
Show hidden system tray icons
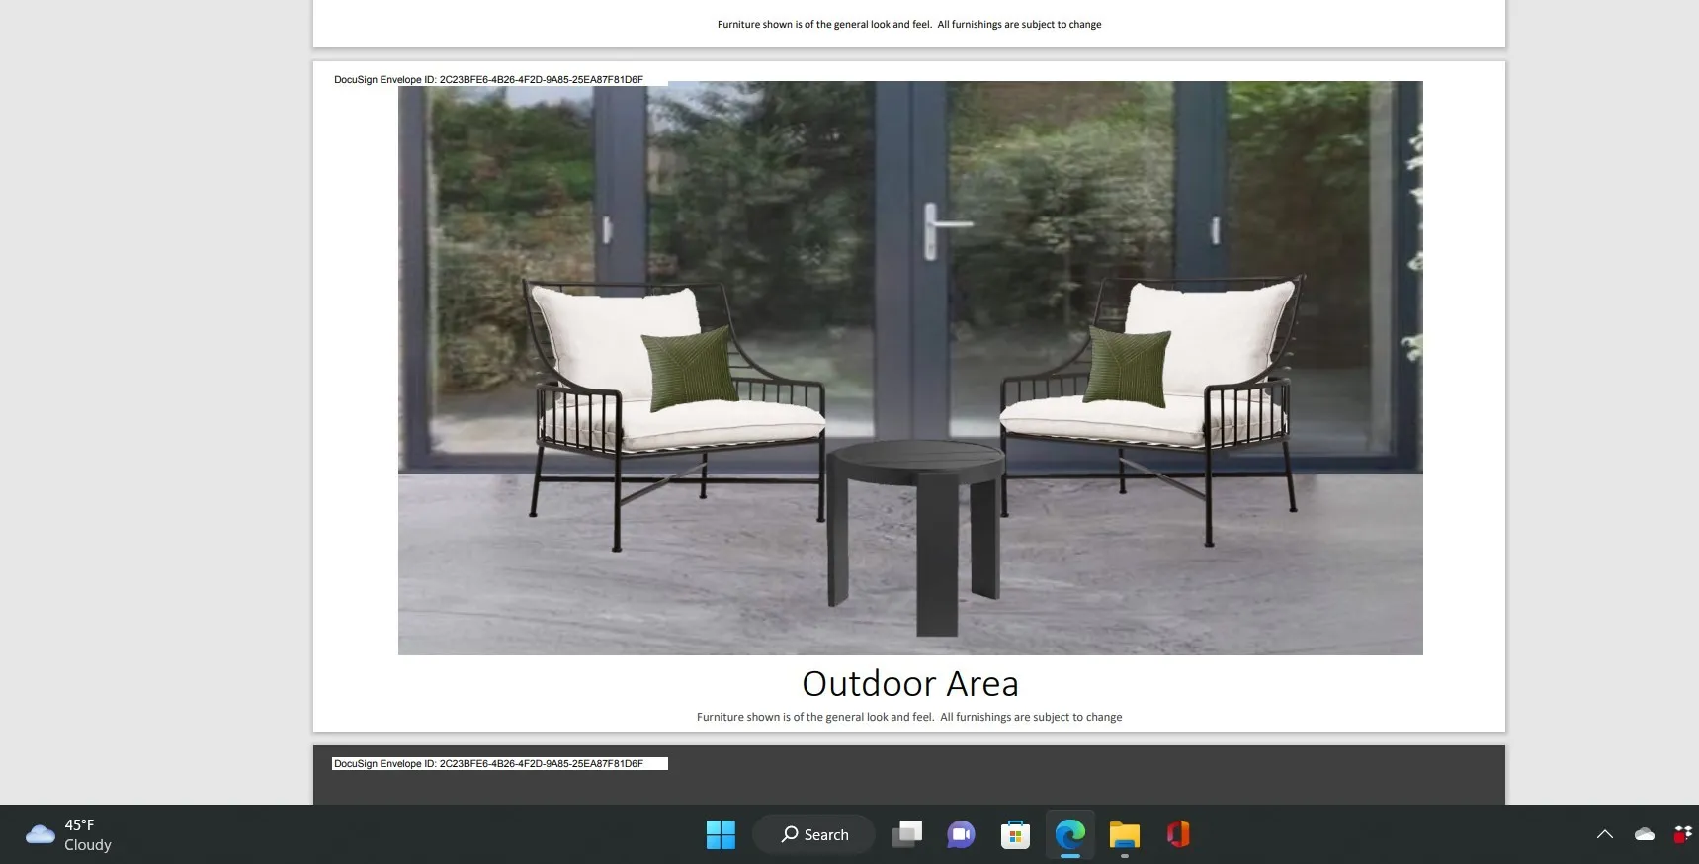(x=1605, y=834)
